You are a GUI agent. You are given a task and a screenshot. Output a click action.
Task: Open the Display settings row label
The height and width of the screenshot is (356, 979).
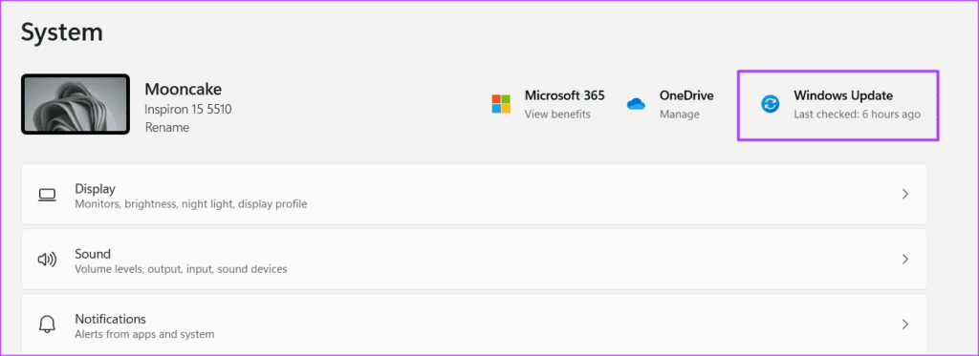[95, 188]
